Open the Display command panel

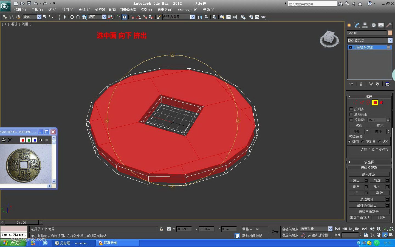coord(381,25)
